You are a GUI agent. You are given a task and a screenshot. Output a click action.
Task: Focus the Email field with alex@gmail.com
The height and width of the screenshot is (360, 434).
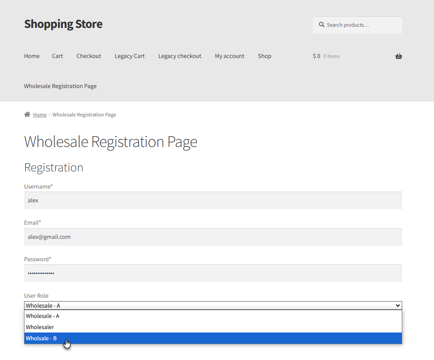point(213,237)
